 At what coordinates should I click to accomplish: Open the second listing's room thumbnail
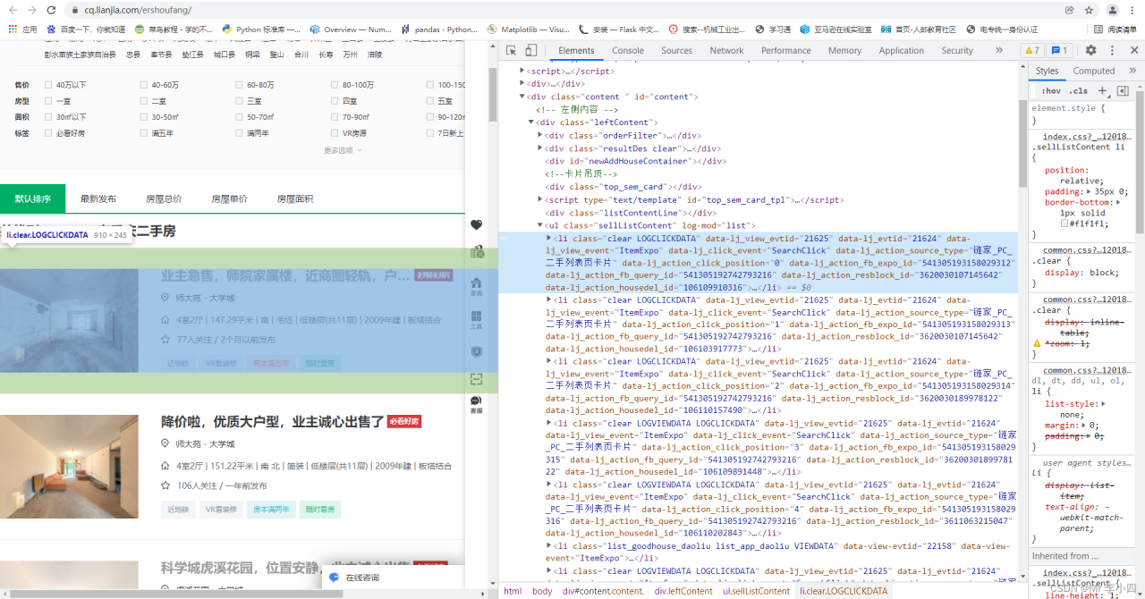pyautogui.click(x=69, y=467)
